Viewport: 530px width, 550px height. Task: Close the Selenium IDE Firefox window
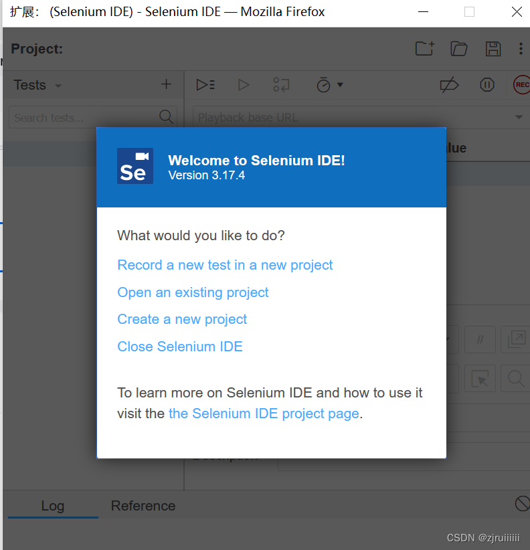pyautogui.click(x=517, y=11)
